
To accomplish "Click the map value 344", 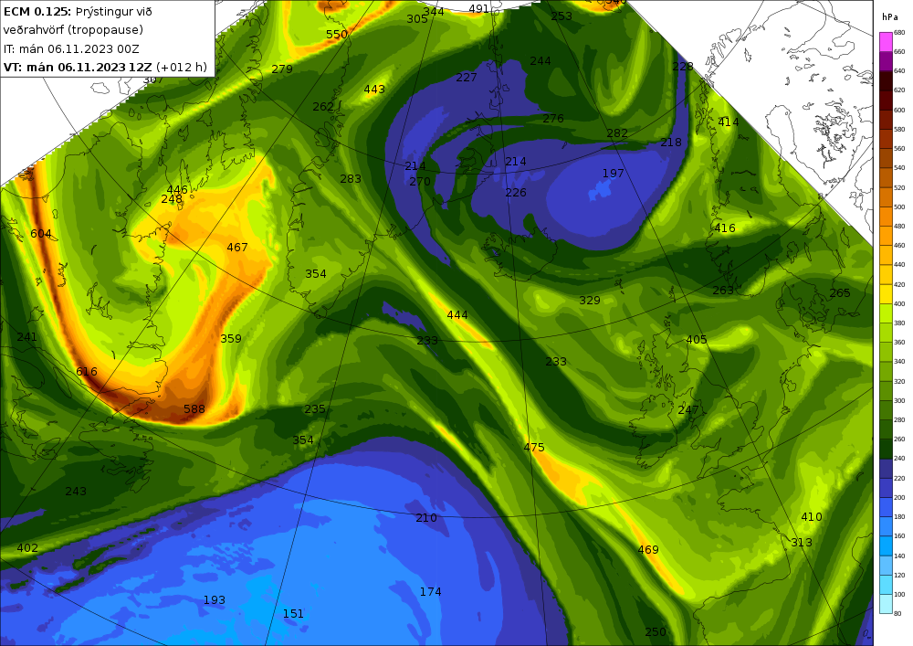I will tap(434, 12).
